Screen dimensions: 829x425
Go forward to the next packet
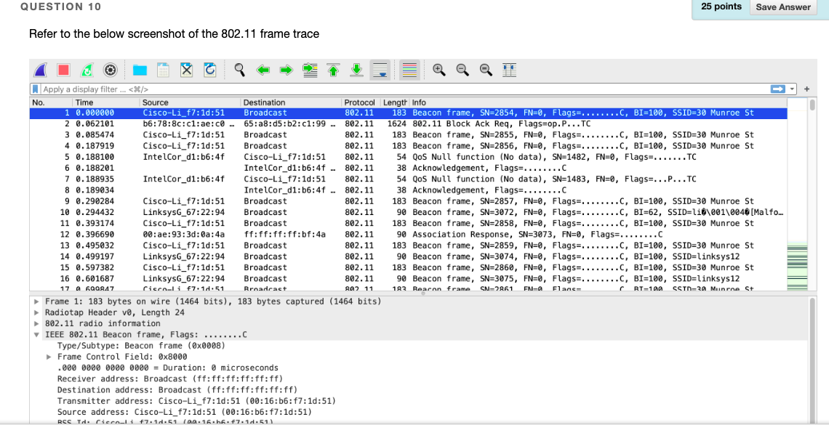tap(286, 70)
